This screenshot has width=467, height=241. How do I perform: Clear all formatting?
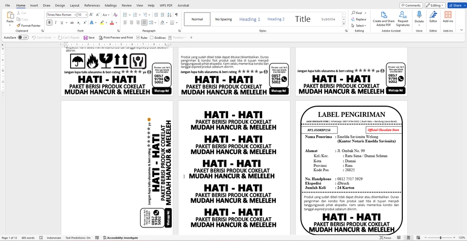[115, 15]
